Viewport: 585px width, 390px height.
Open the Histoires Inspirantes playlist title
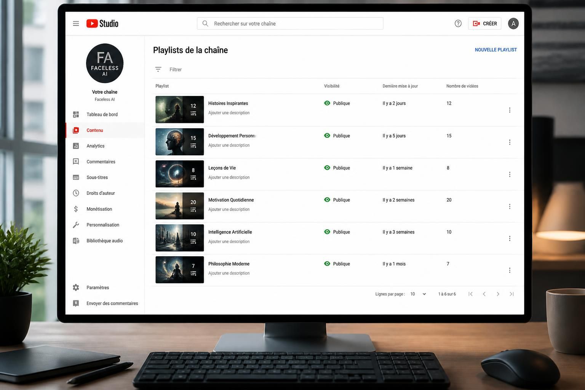pos(228,103)
